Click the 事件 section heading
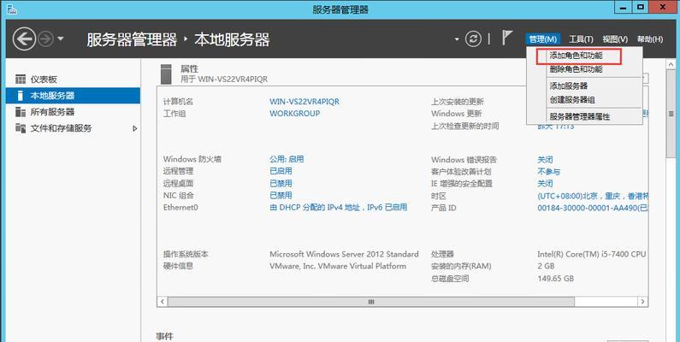This screenshot has width=680, height=342. 164,336
